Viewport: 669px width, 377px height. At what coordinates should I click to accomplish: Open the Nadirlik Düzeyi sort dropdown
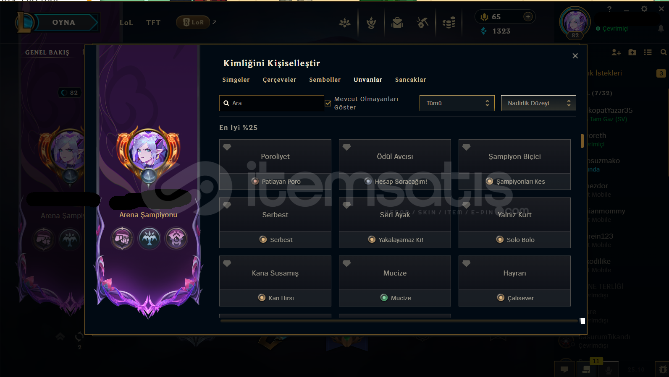click(538, 103)
